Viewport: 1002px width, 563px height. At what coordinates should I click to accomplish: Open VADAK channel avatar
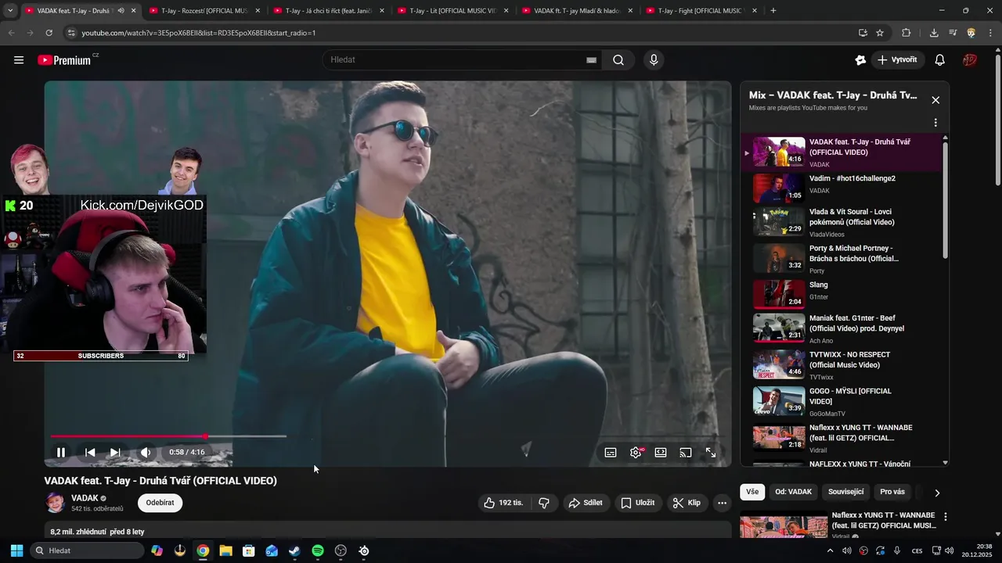pos(56,503)
